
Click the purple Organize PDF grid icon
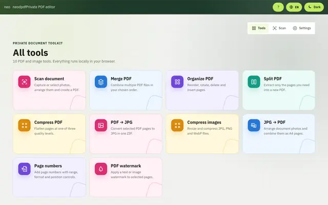click(177, 82)
